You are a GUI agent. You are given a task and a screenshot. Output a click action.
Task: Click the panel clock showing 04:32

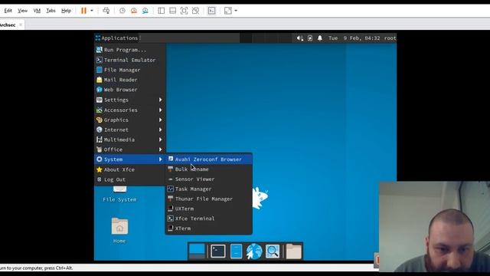point(354,38)
